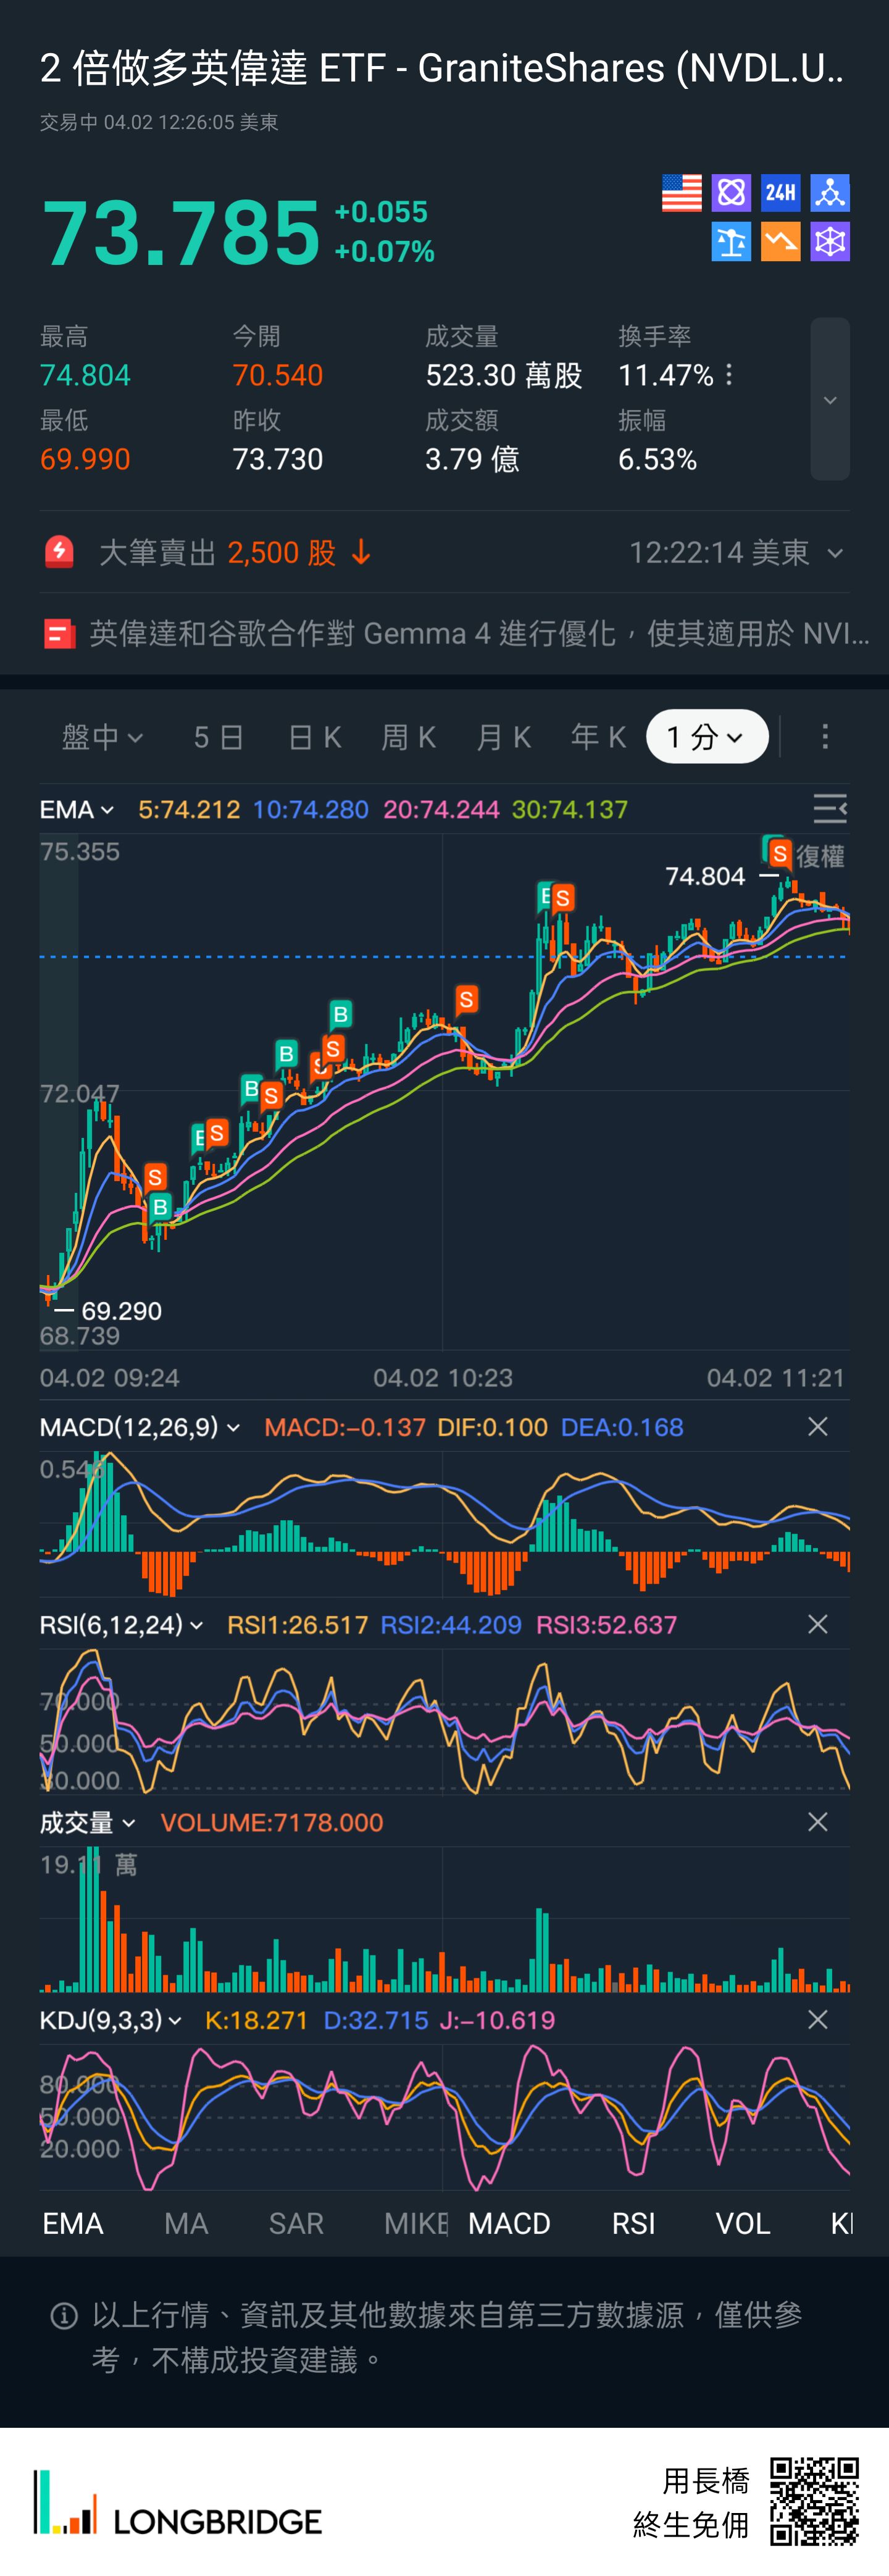Tap the US flag market icon
The width and height of the screenshot is (889, 2576).
coord(681,193)
